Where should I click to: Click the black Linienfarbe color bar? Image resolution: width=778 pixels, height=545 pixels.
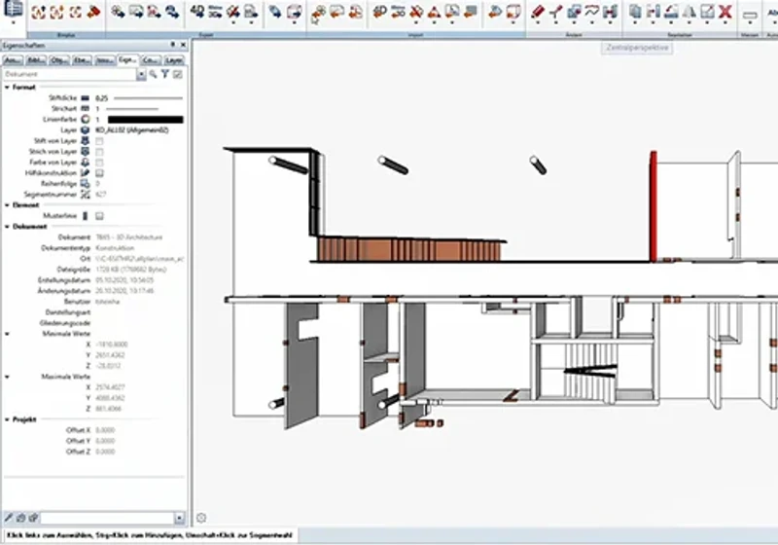(145, 120)
